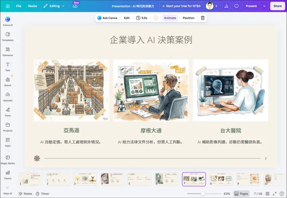Screen dimensions: 287x198
Task: Open the Templates panel
Action: click(8, 36)
